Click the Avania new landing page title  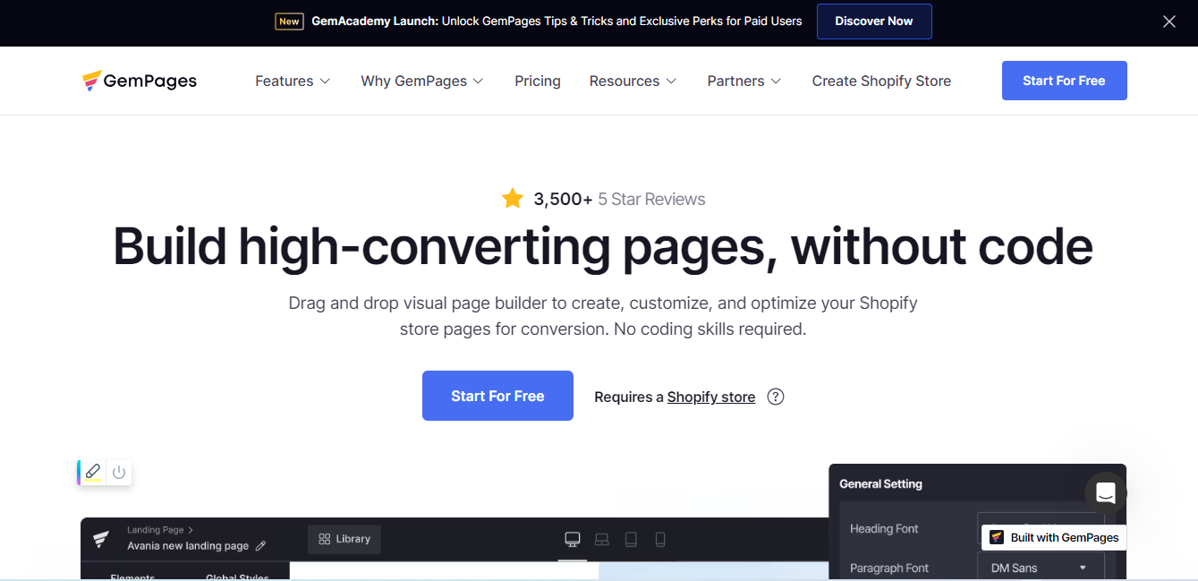click(x=188, y=546)
